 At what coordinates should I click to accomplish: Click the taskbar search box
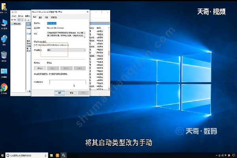(26, 155)
